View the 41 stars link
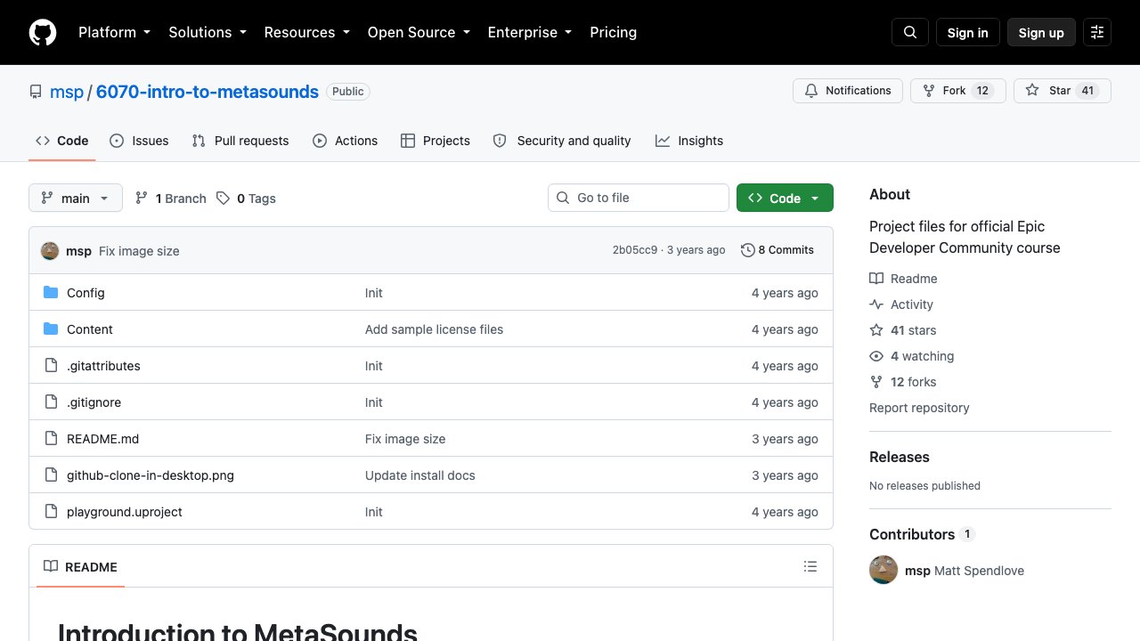Image resolution: width=1140 pixels, height=641 pixels. pos(903,330)
